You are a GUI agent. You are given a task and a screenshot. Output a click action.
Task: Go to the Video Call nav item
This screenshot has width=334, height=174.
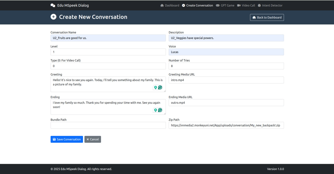coord(246,5)
